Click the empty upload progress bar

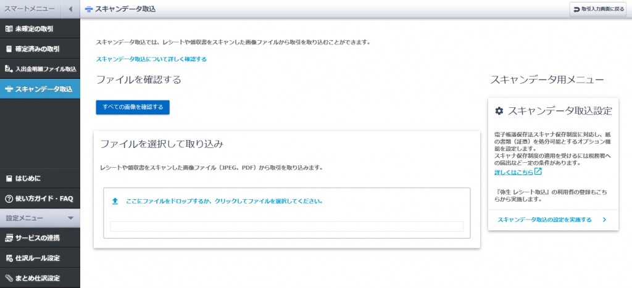[x=286, y=226]
